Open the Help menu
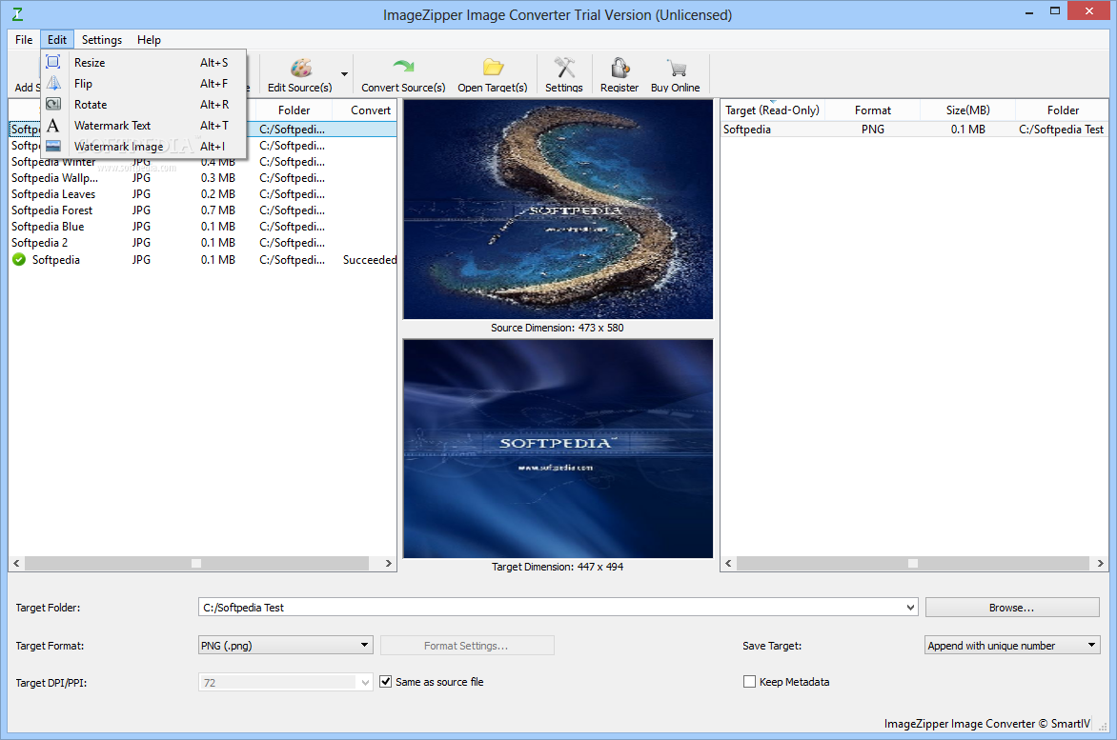 [x=149, y=40]
